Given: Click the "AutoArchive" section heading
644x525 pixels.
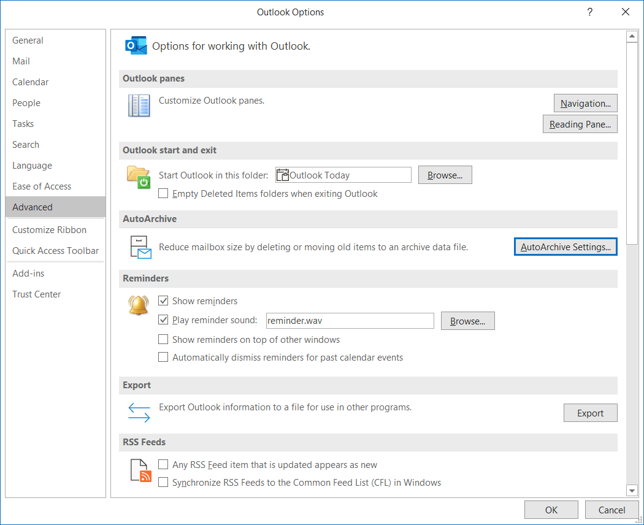Looking at the screenshot, I should tap(150, 219).
